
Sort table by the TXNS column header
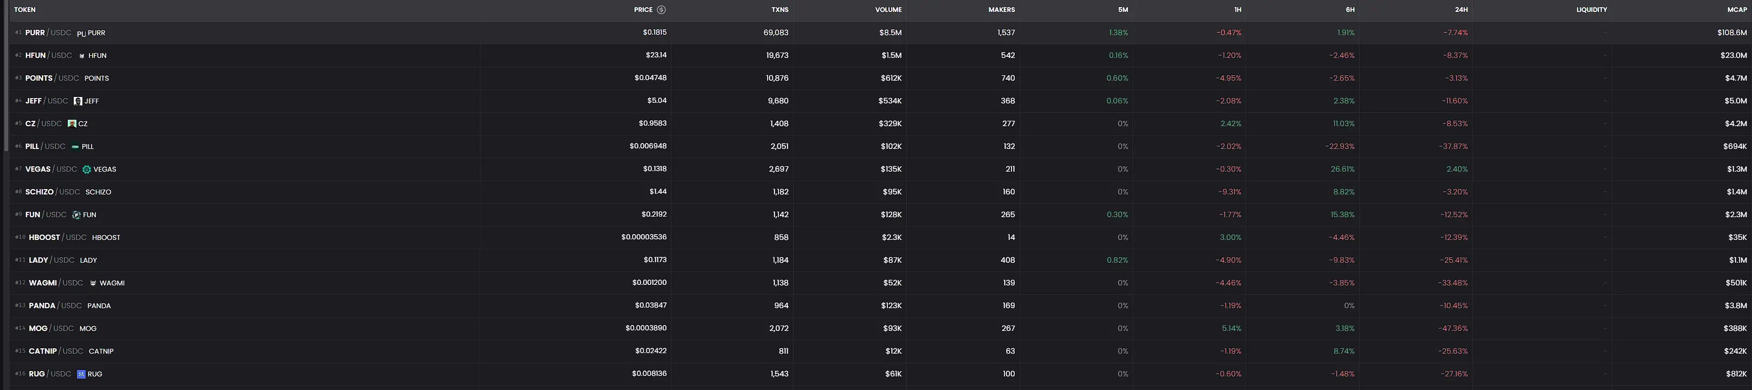(x=780, y=10)
